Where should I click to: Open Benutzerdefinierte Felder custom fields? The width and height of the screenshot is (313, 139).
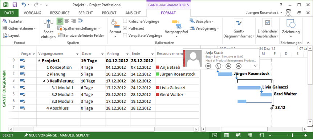(x=81, y=36)
